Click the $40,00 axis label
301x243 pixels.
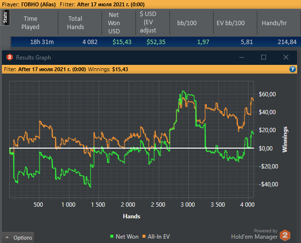pyautogui.click(x=267, y=112)
